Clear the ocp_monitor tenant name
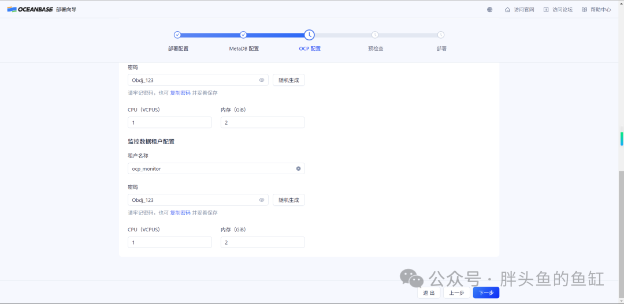 point(299,168)
